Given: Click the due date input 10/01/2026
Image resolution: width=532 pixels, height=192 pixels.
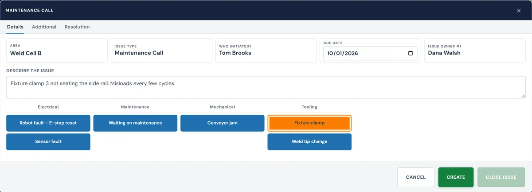Looking at the screenshot, I should (x=370, y=53).
